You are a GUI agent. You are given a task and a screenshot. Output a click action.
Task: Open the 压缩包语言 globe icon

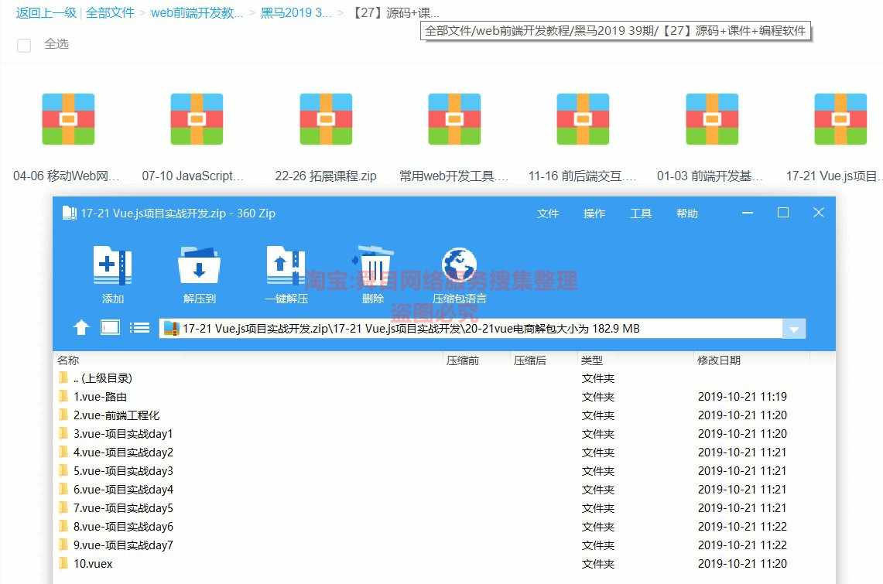[459, 265]
